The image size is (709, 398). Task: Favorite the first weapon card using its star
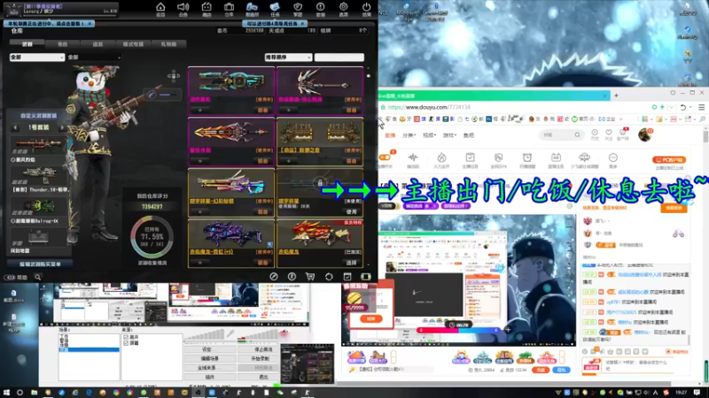click(x=200, y=110)
